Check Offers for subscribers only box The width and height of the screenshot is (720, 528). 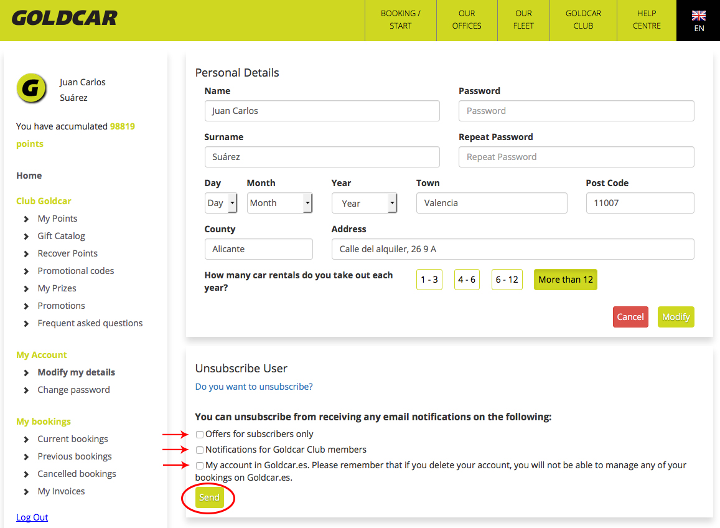(200, 435)
